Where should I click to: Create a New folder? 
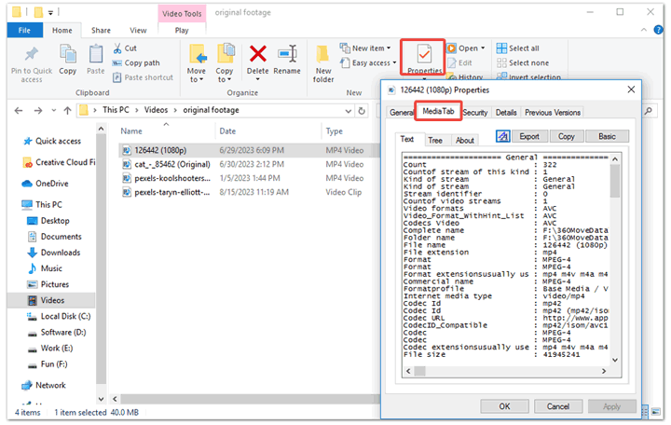point(323,63)
